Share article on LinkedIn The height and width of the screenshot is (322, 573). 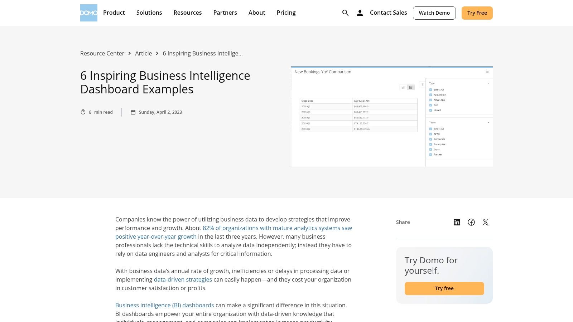coord(457,222)
